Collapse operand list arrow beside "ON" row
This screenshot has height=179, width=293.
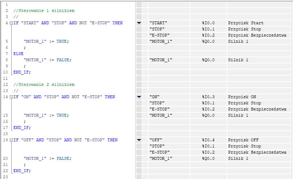coord(139,97)
